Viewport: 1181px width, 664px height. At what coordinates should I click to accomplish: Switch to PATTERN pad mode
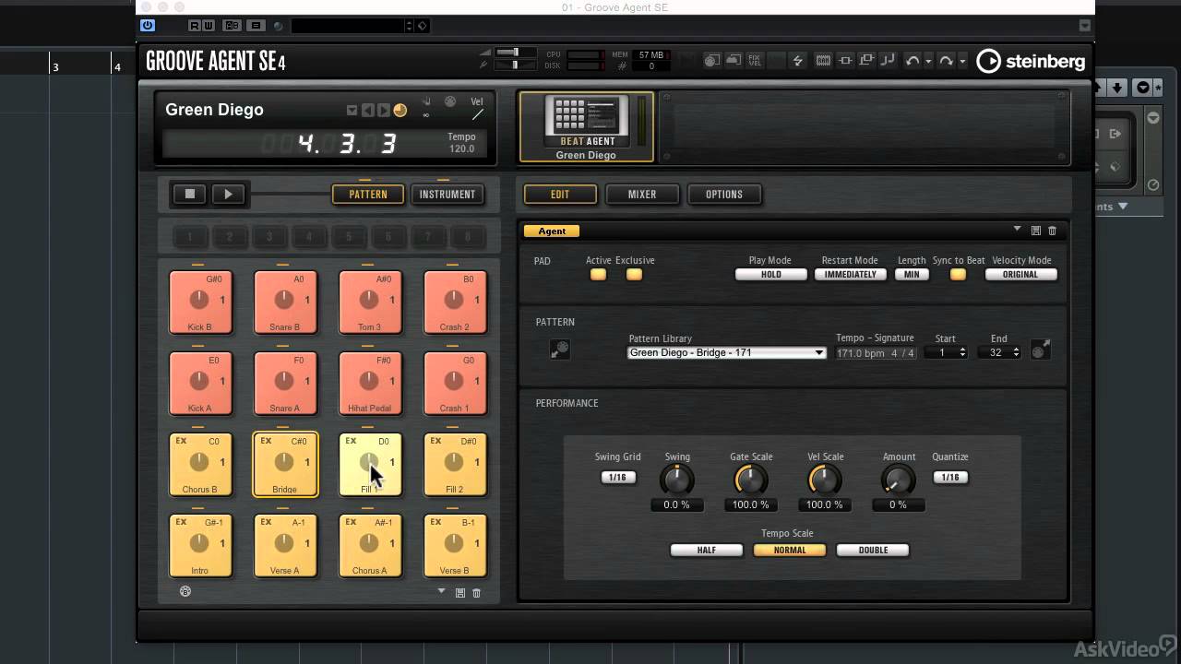pos(368,195)
